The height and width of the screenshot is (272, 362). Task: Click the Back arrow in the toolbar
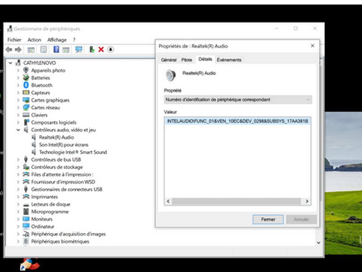point(9,49)
